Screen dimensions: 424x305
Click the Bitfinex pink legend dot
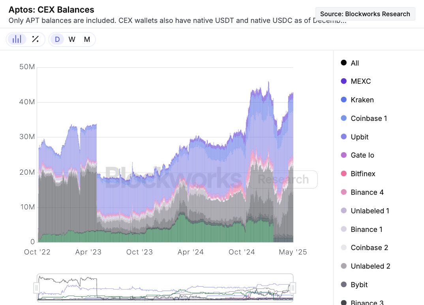[343, 174]
